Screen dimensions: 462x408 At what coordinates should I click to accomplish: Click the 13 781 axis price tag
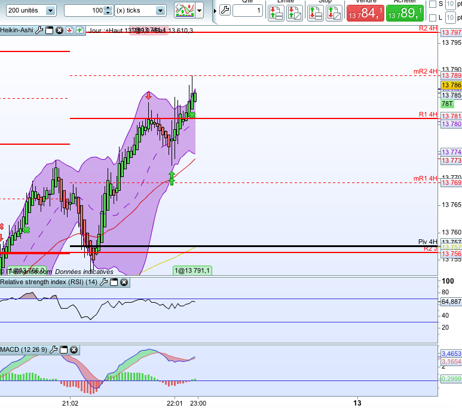tap(451, 116)
